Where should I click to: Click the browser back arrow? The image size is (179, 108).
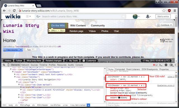point(4,11)
